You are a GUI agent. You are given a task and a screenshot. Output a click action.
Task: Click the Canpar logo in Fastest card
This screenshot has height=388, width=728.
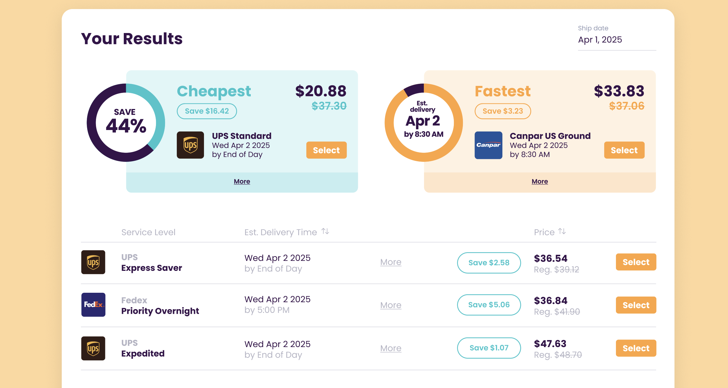pos(488,145)
